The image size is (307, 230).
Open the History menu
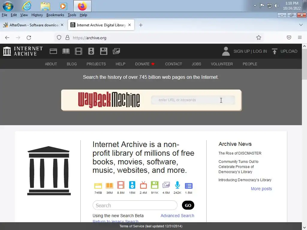click(37, 15)
